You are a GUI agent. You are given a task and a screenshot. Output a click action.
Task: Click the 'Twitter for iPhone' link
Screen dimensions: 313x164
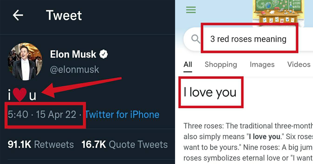122,115
